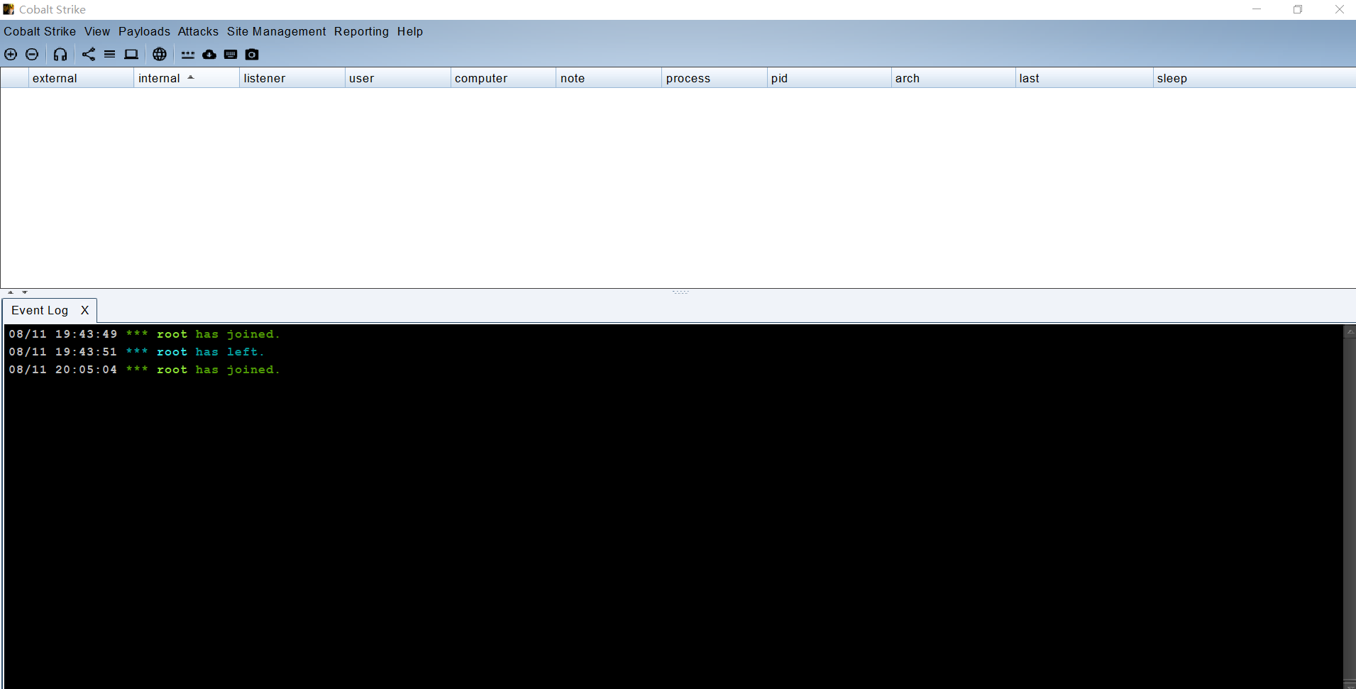Minimize the Cobalt Strike window
The height and width of the screenshot is (689, 1356).
1257,9
